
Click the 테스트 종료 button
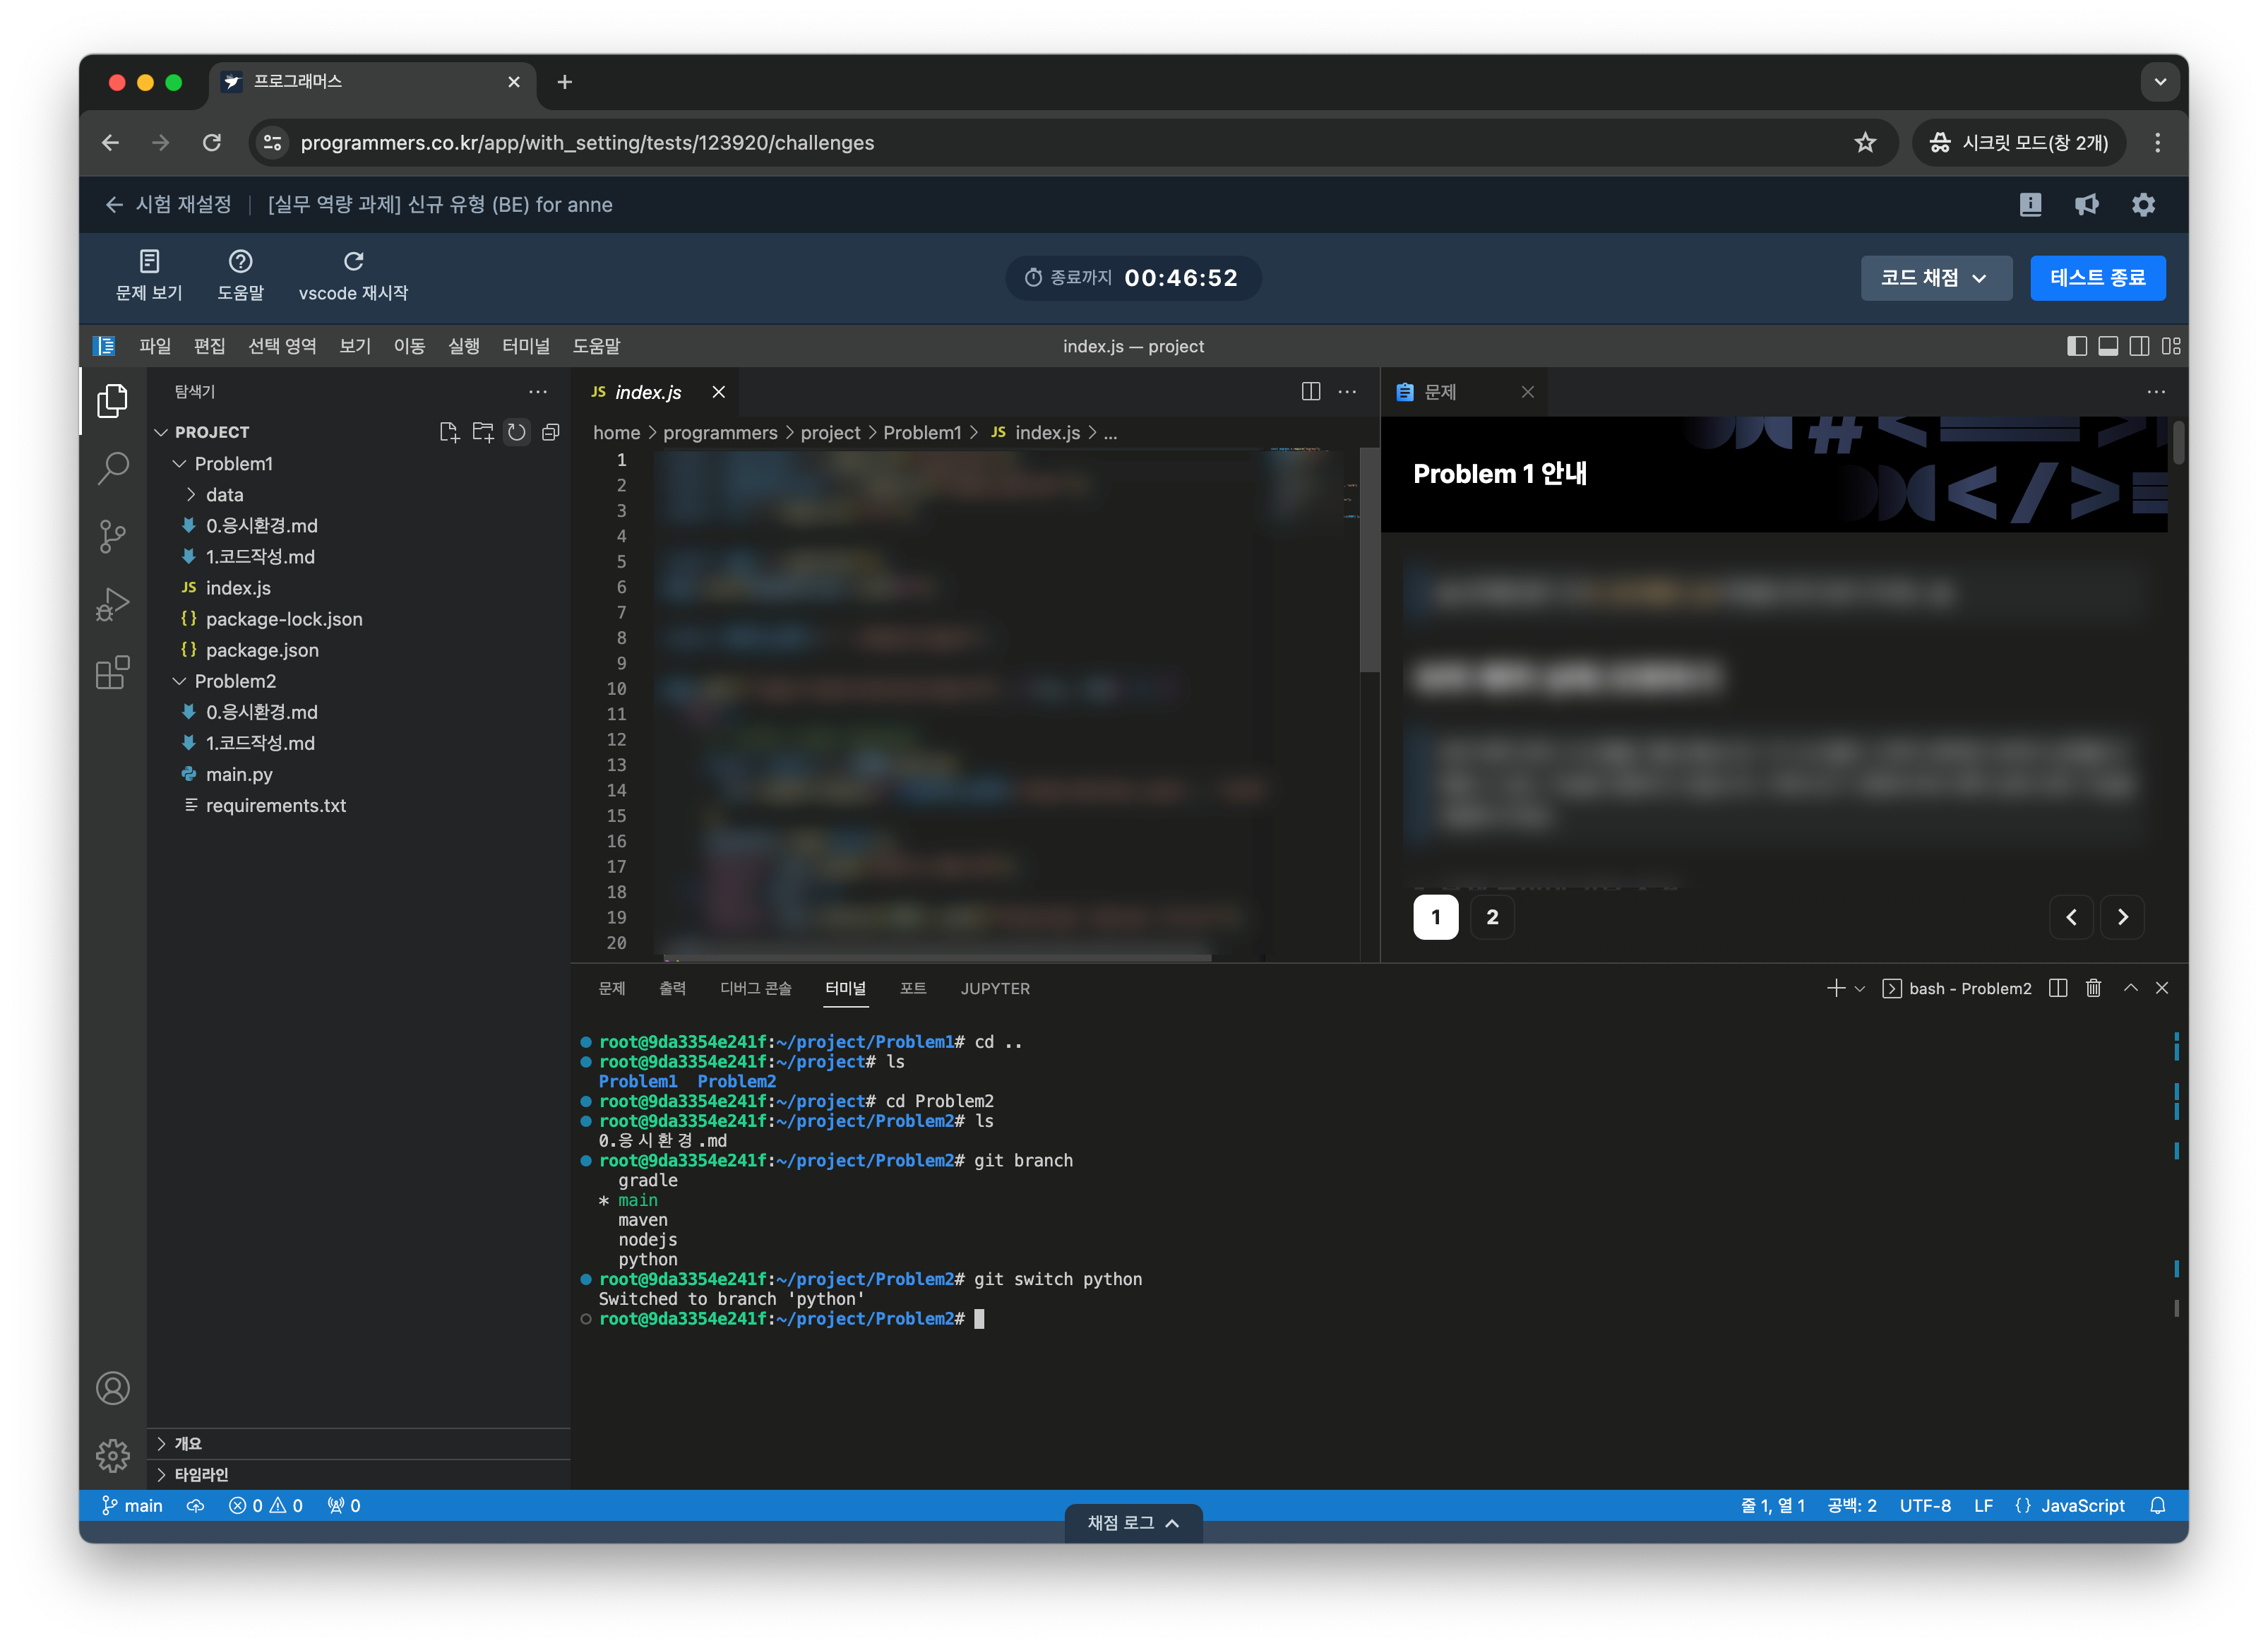[2097, 278]
